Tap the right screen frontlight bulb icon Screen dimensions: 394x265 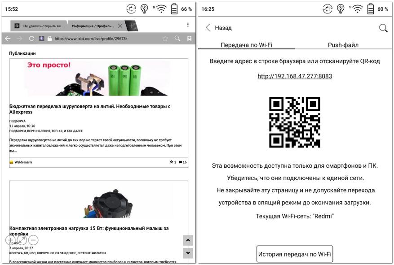pyautogui.click(x=341, y=9)
